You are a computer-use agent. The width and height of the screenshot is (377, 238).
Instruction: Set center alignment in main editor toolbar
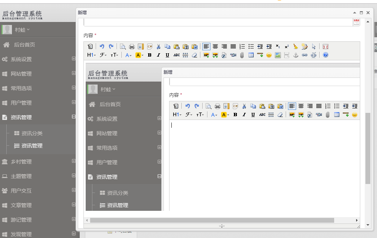click(x=215, y=47)
